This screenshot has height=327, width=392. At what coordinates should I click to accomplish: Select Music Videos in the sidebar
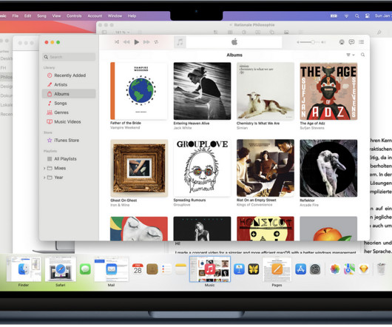point(69,121)
